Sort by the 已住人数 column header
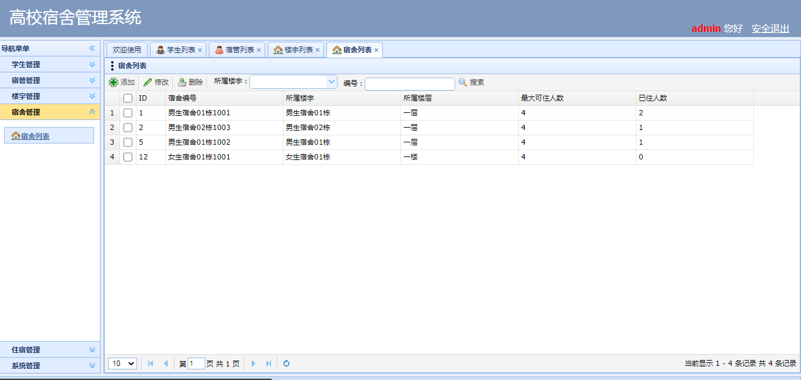801x380 pixels. [695, 98]
